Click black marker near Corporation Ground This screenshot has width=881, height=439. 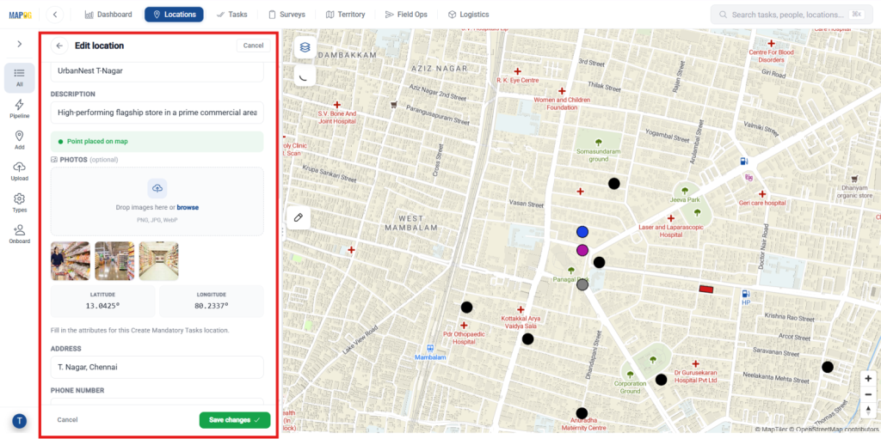point(662,380)
